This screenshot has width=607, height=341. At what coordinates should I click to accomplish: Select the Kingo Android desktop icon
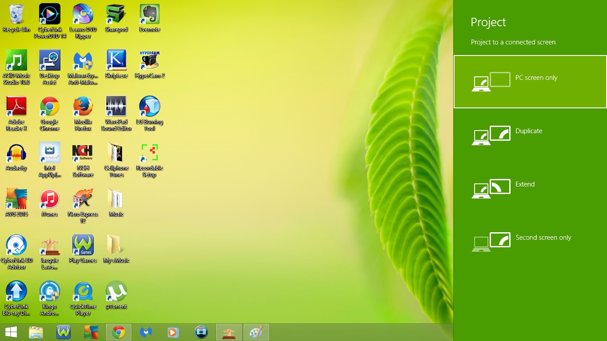50,298
